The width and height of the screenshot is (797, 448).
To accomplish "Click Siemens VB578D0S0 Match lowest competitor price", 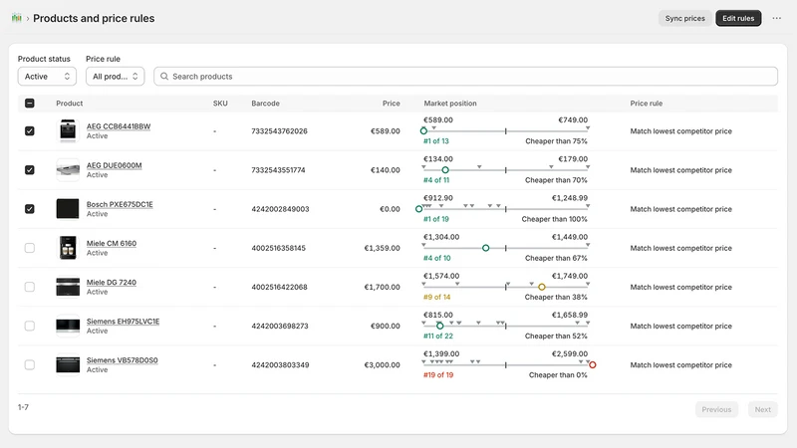I will click(681, 364).
